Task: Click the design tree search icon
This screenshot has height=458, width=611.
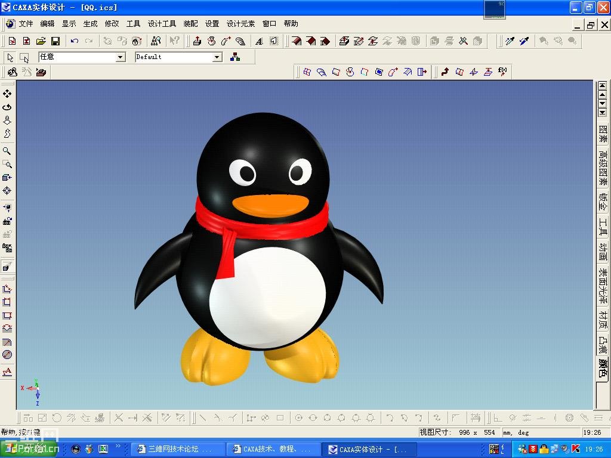Action: (x=156, y=41)
